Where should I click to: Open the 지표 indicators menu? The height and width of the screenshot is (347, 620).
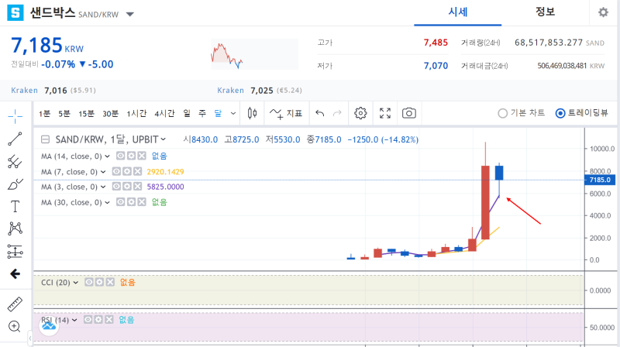286,113
